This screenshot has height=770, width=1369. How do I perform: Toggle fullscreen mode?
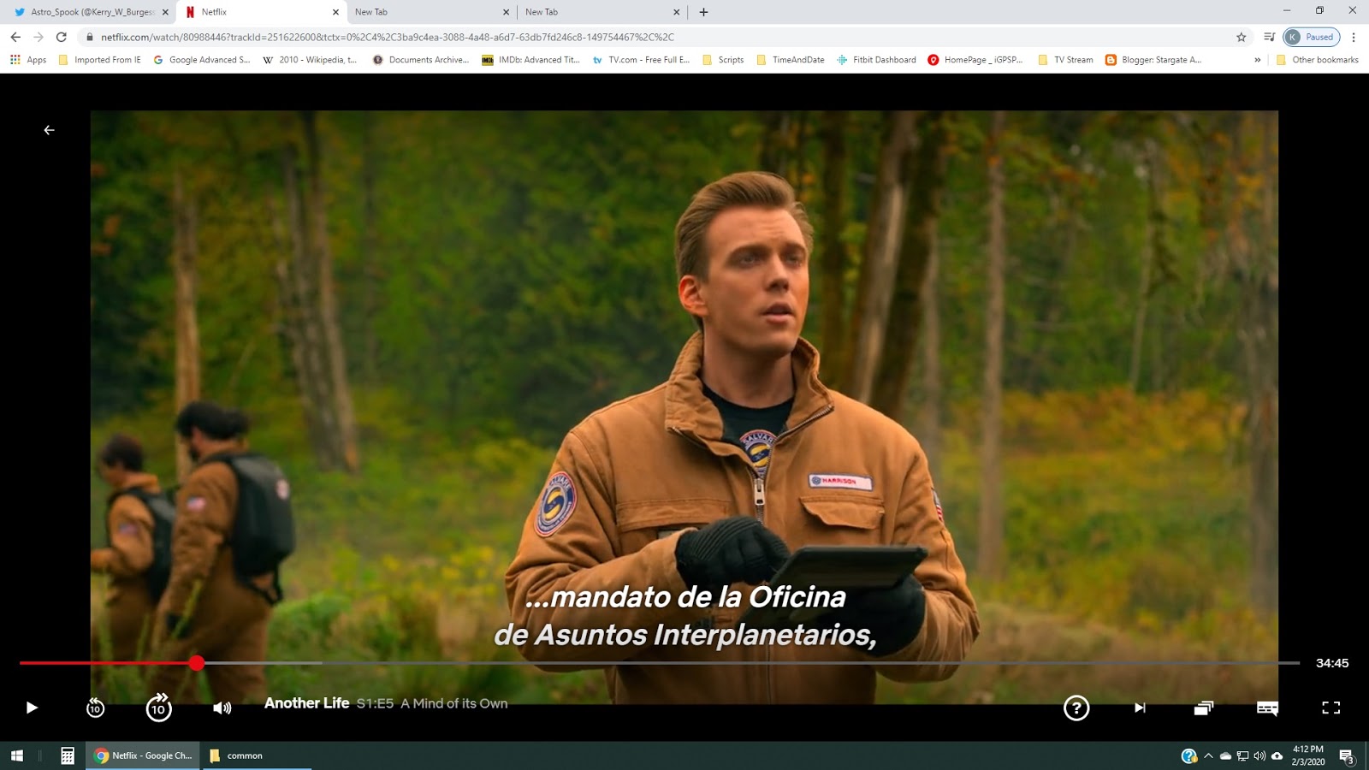click(1331, 708)
